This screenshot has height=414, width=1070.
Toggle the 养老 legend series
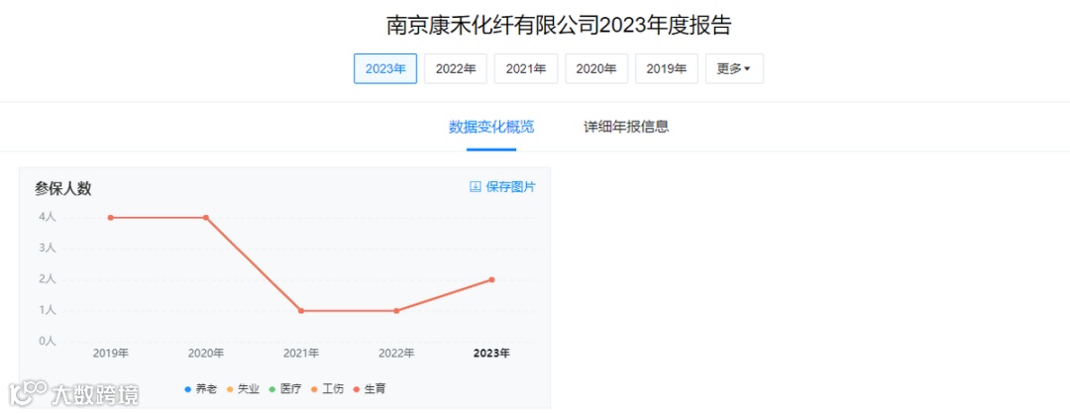200,389
